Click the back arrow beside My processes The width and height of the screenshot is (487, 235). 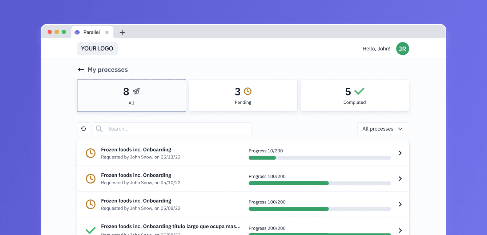pyautogui.click(x=81, y=70)
